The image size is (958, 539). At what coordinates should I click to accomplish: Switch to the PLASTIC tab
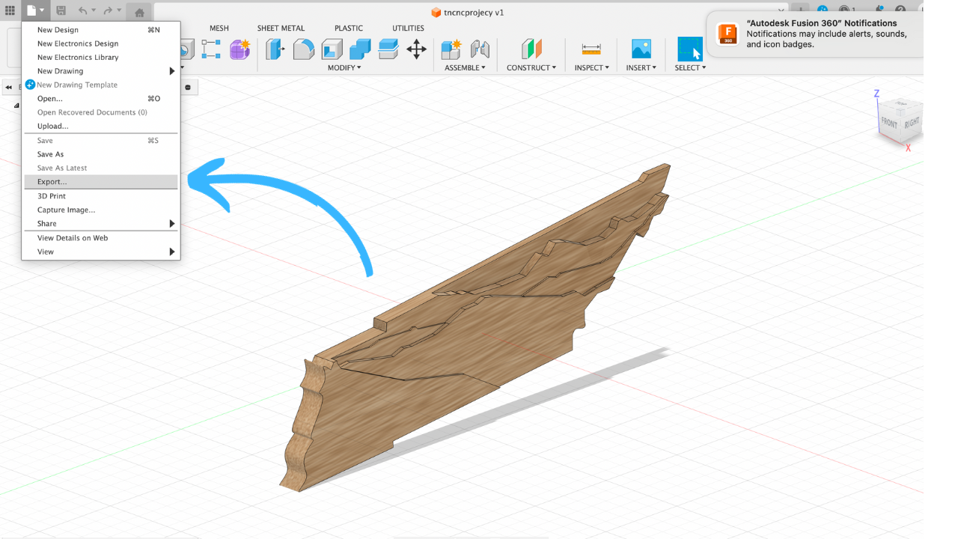(x=349, y=28)
